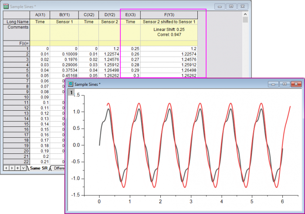Select column header C(X2)
Screen dimensions: 305x214
89,15
